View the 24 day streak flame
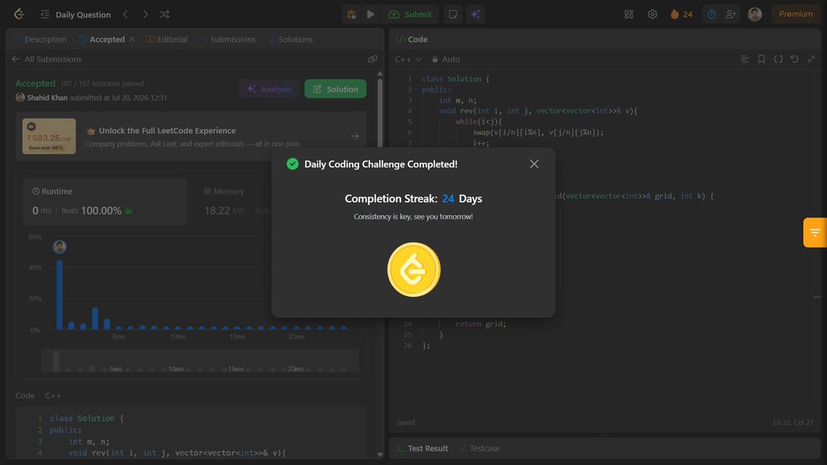The width and height of the screenshot is (827, 465). [x=682, y=14]
